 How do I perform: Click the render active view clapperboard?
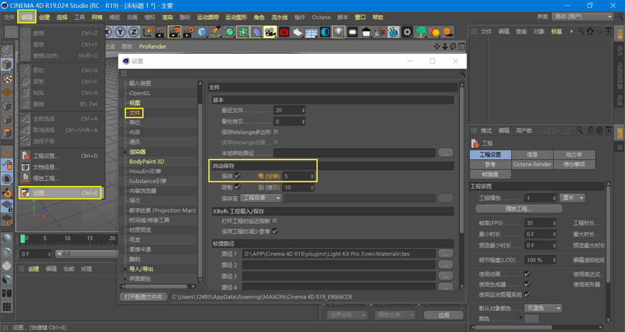[x=160, y=32]
